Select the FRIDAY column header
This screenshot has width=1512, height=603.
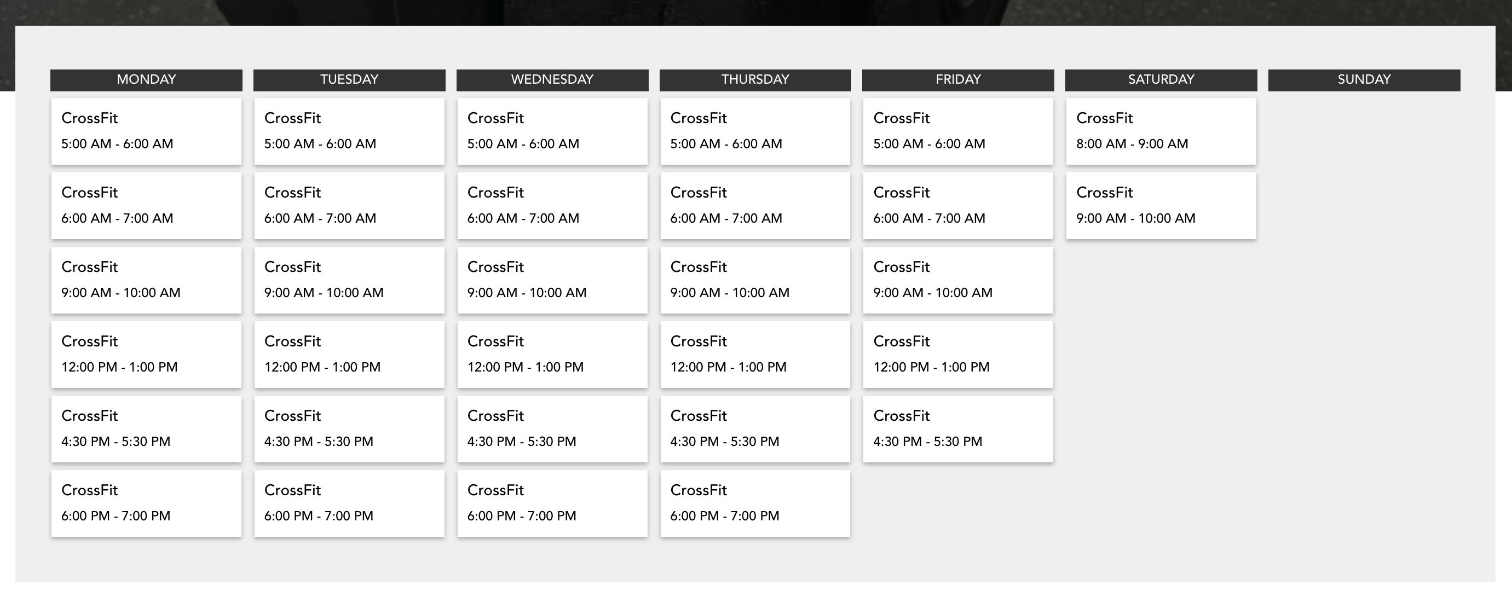click(958, 80)
